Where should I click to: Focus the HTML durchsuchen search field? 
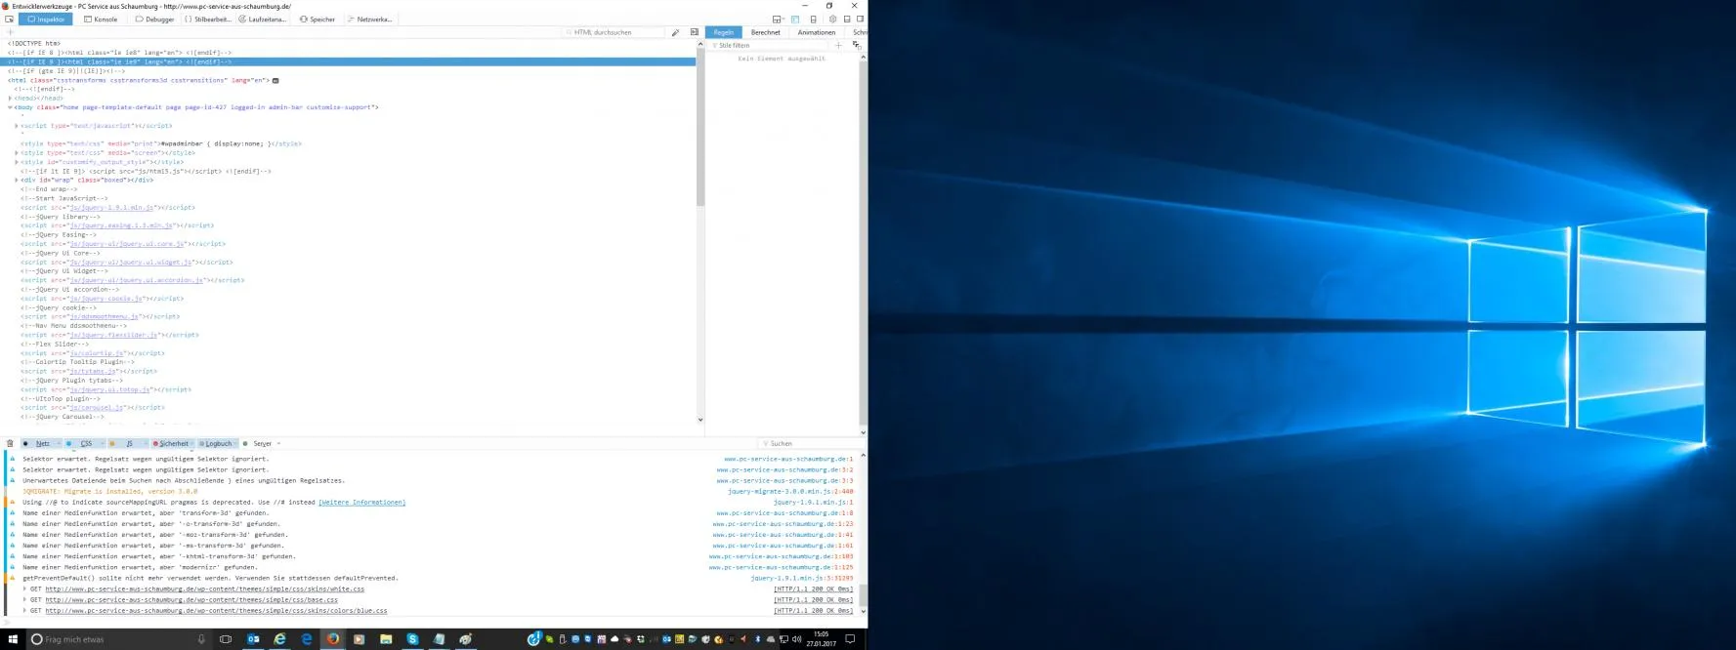(615, 32)
